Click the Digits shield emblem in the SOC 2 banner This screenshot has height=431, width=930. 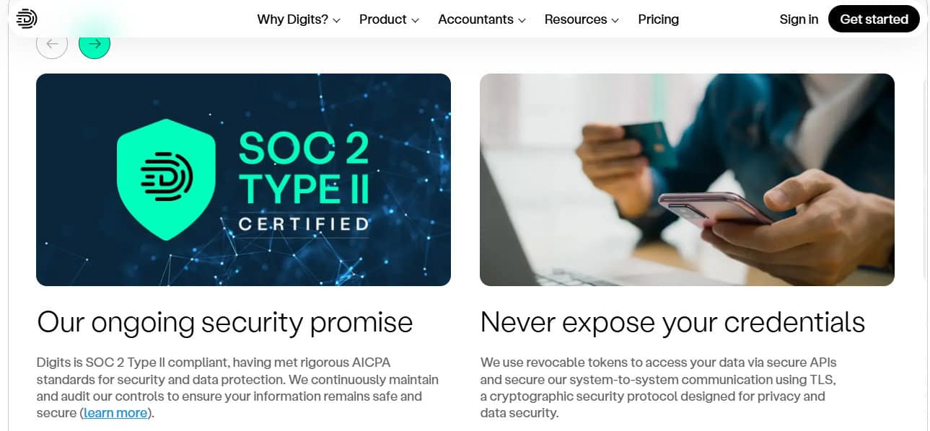point(167,179)
